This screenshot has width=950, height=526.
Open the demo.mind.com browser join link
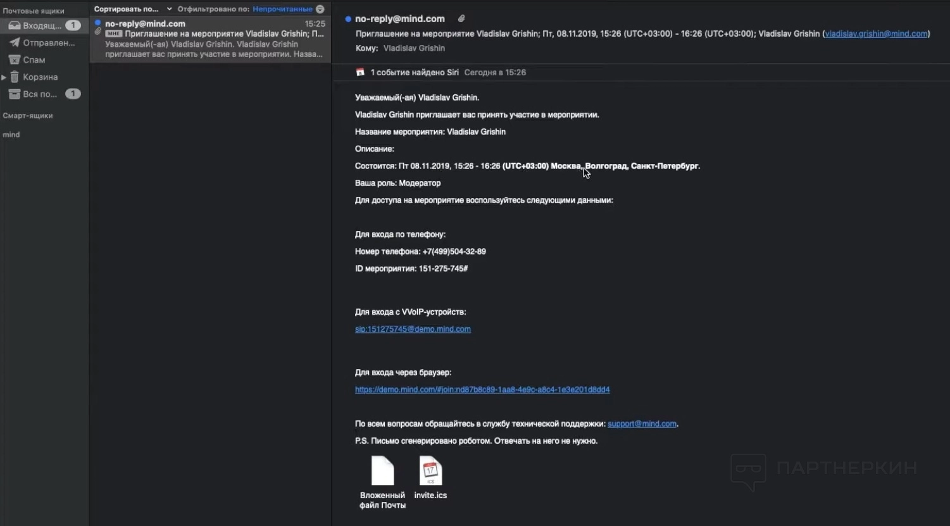pyautogui.click(x=482, y=390)
